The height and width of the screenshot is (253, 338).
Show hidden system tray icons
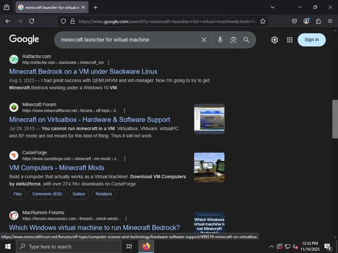click(272, 246)
